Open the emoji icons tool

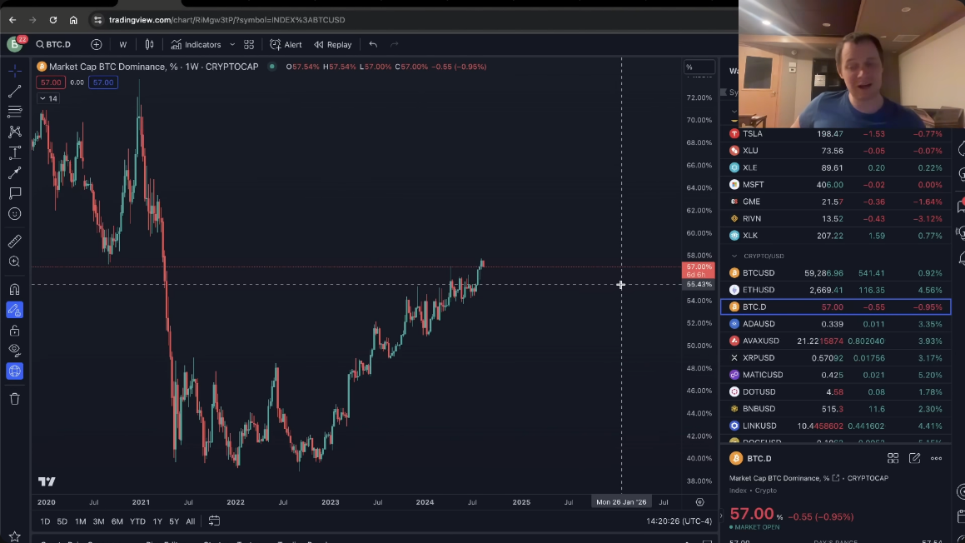tap(15, 214)
